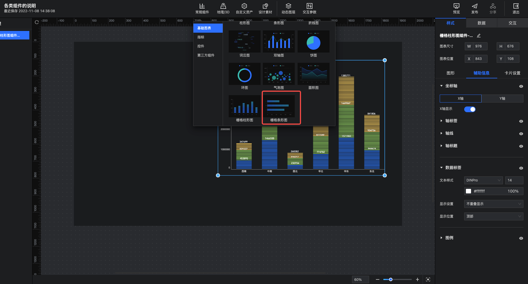Toggle visibility eye for 轴线
Viewport: 528px width, 284px height.
point(521,134)
